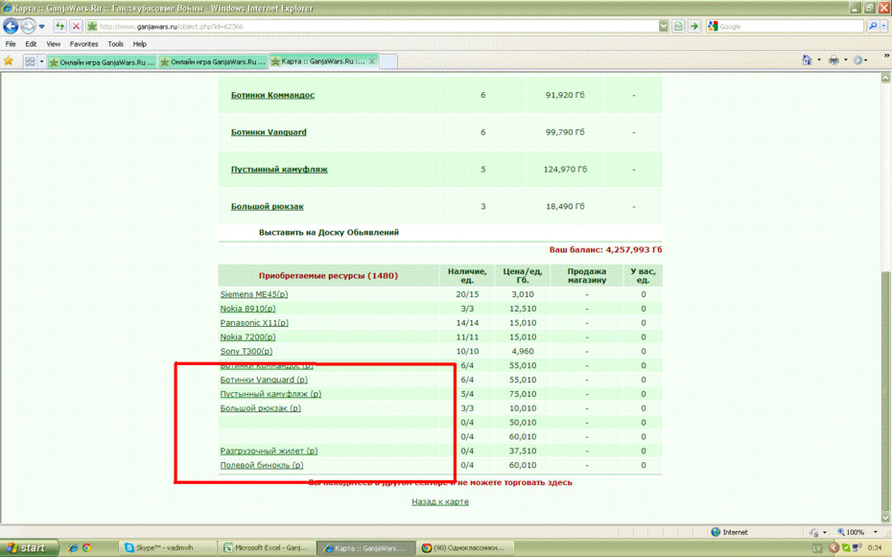The width and height of the screenshot is (892, 557).
Task: Open Siemens ME45(p) resource link
Action: 254,294
